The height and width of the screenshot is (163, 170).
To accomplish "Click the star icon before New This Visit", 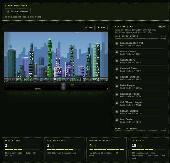I will click(6, 6).
